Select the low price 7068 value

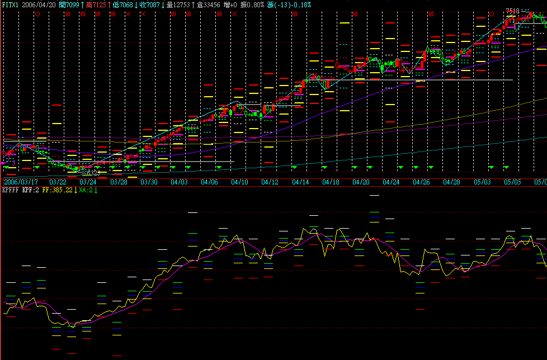point(125,4)
